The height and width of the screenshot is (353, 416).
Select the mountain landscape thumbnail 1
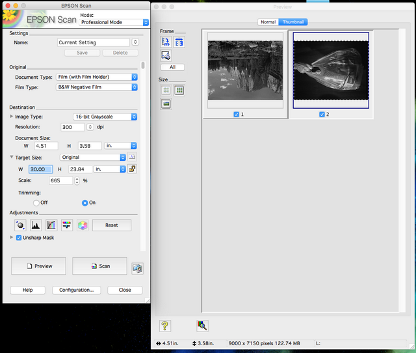tap(246, 70)
